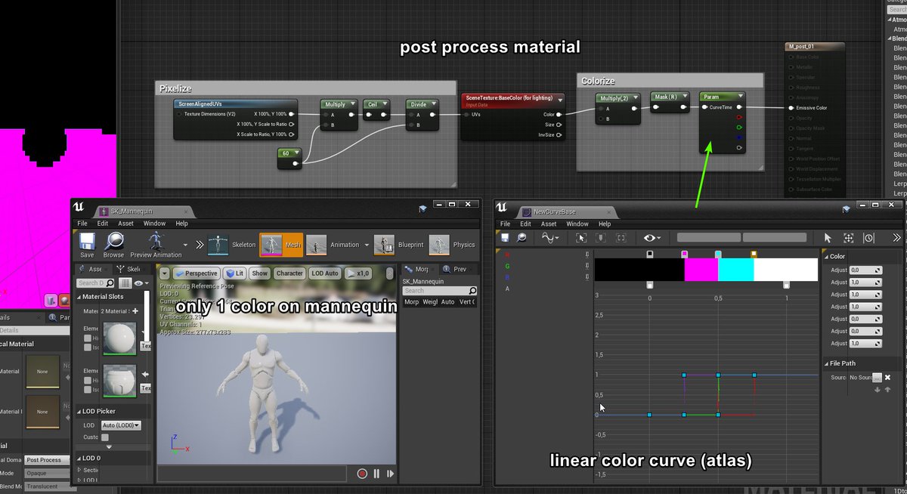
Task: Click the move/transform tool in curve editor
Action: click(x=849, y=238)
